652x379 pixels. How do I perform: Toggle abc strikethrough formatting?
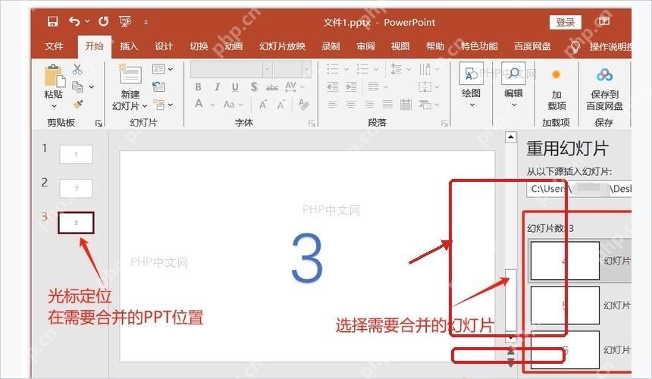272,87
